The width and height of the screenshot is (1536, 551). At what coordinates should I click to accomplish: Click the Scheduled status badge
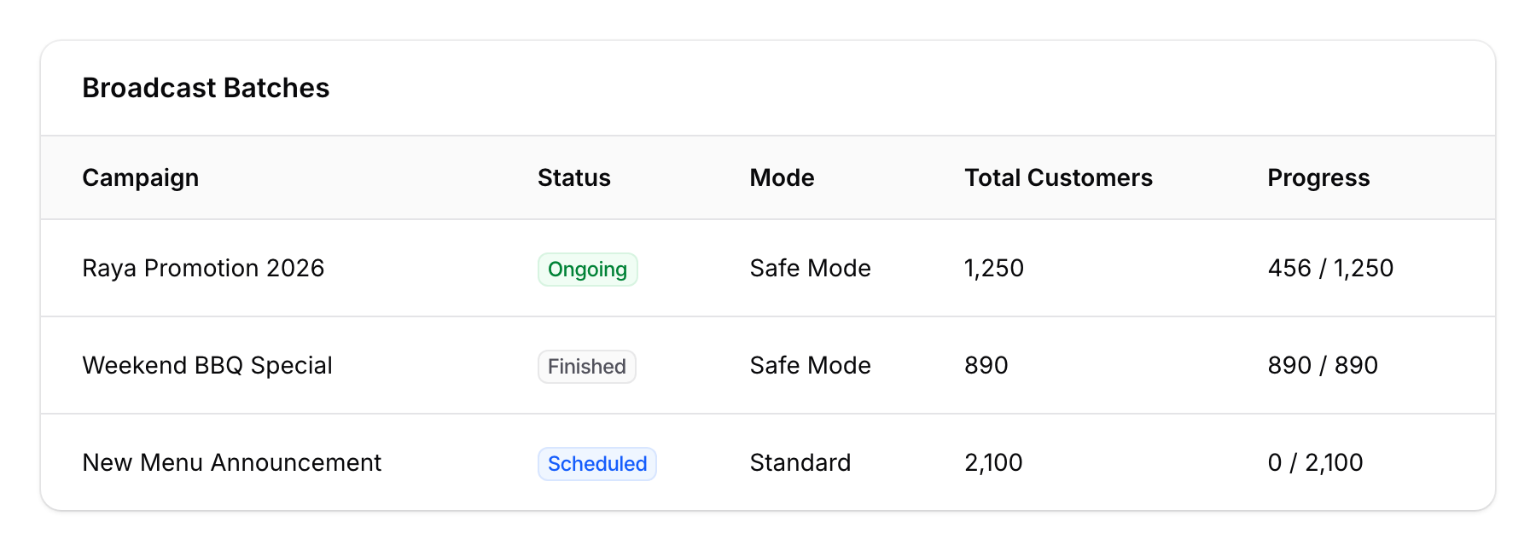pos(596,463)
